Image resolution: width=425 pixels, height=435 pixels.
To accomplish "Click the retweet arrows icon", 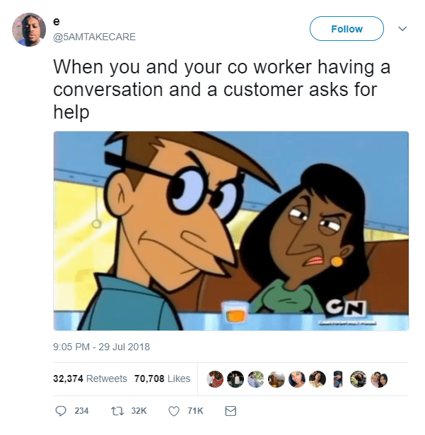I will [117, 411].
